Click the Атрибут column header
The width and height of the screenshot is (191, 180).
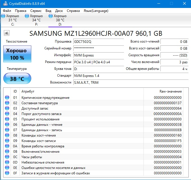tap(81, 91)
